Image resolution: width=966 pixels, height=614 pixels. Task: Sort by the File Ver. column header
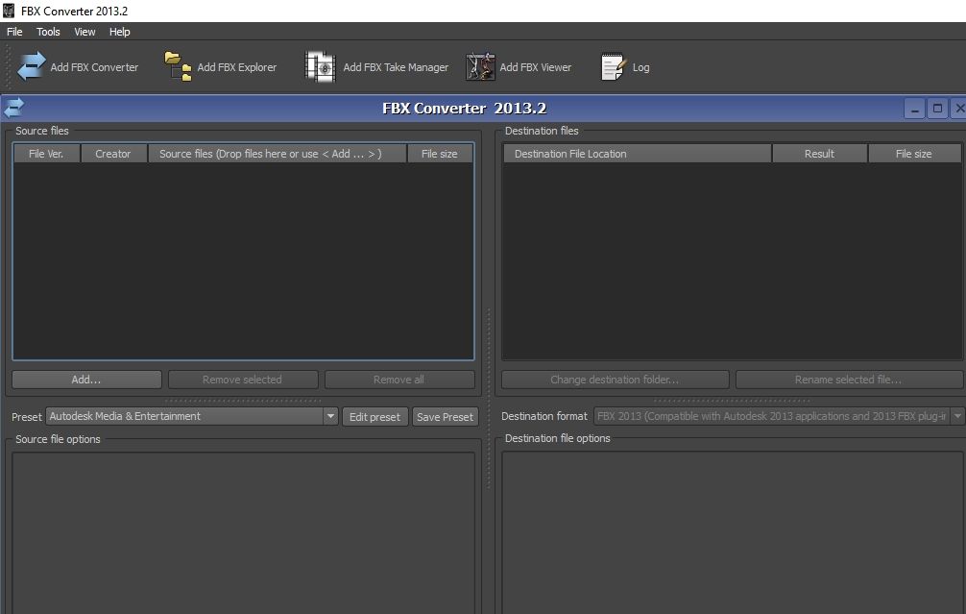(46, 153)
